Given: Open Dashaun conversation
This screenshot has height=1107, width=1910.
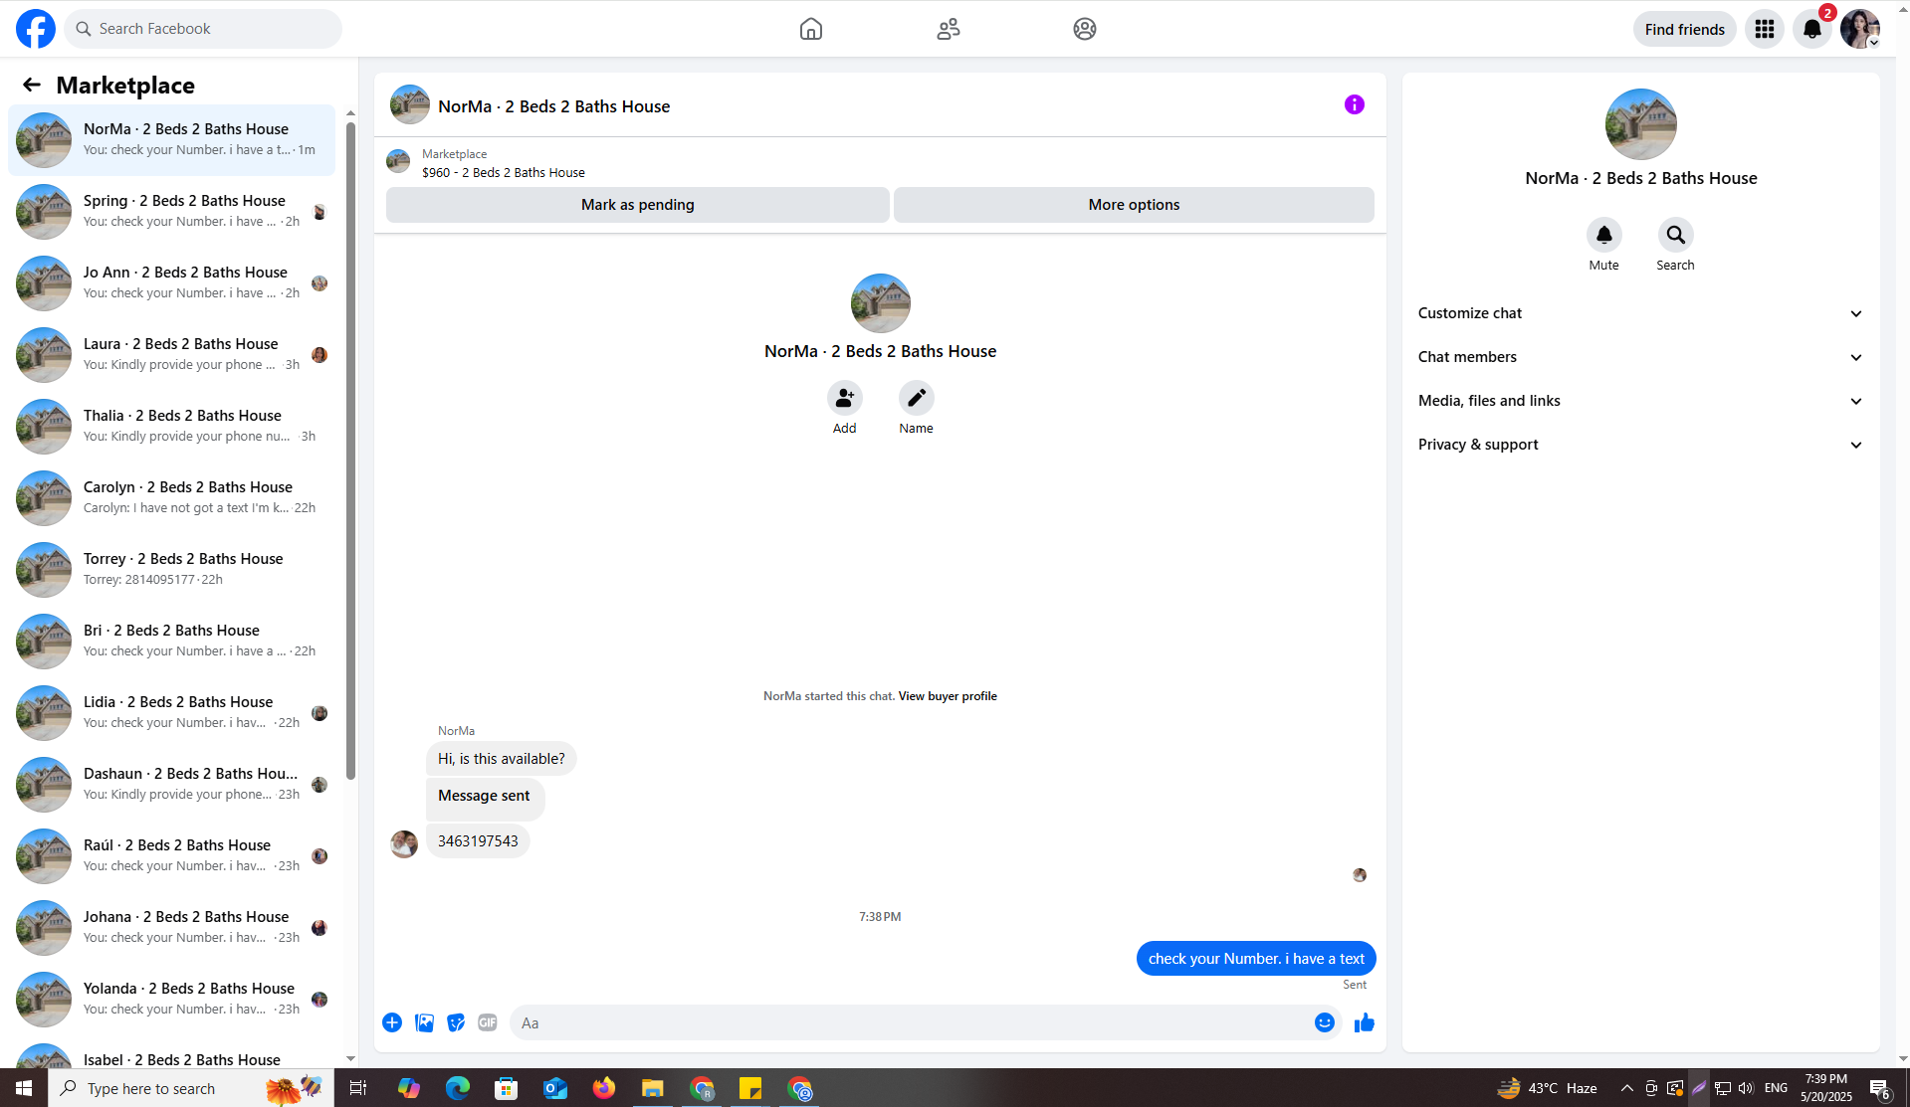Looking at the screenshot, I should coord(171,784).
